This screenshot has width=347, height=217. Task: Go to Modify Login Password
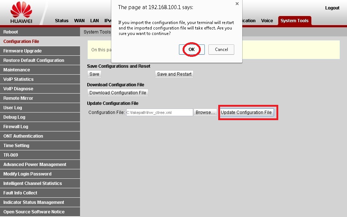(x=27, y=174)
